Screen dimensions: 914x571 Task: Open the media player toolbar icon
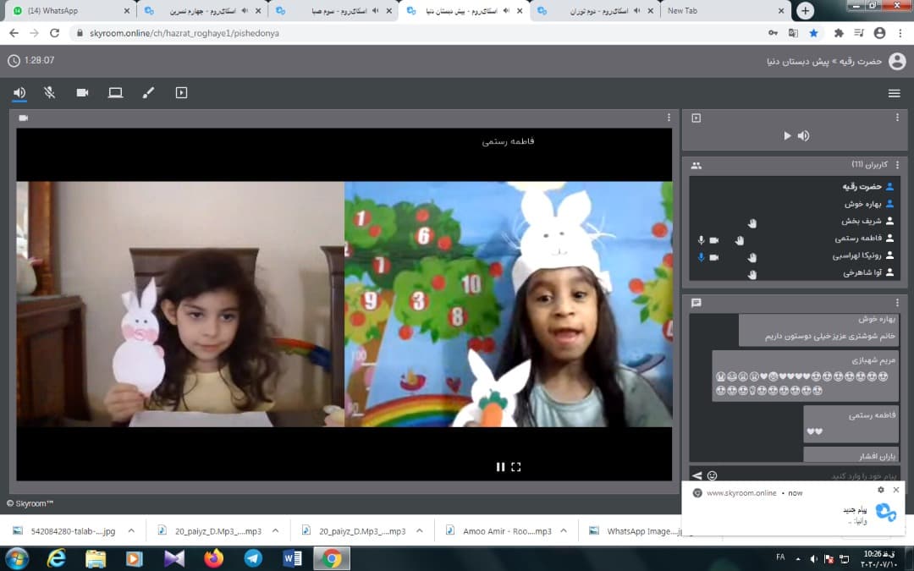[x=181, y=93]
